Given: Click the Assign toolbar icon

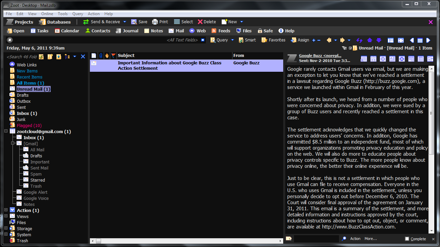Looking at the screenshot, I should (x=294, y=40).
